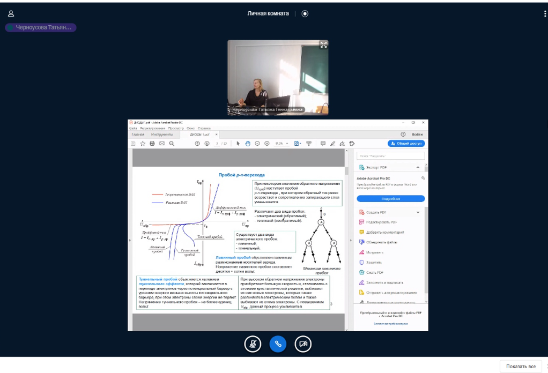This screenshot has width=548, height=373.
Task: Open the Бесплатная пробная версия link
Action: pos(391,324)
